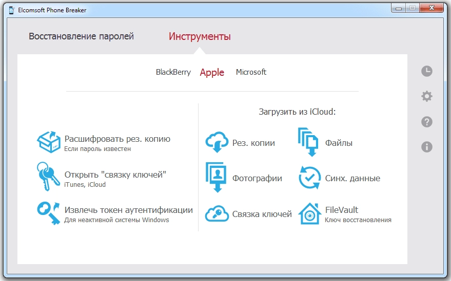The image size is (451, 281).
Task: Click the Ключ восстановления subtitle
Action: point(358,220)
